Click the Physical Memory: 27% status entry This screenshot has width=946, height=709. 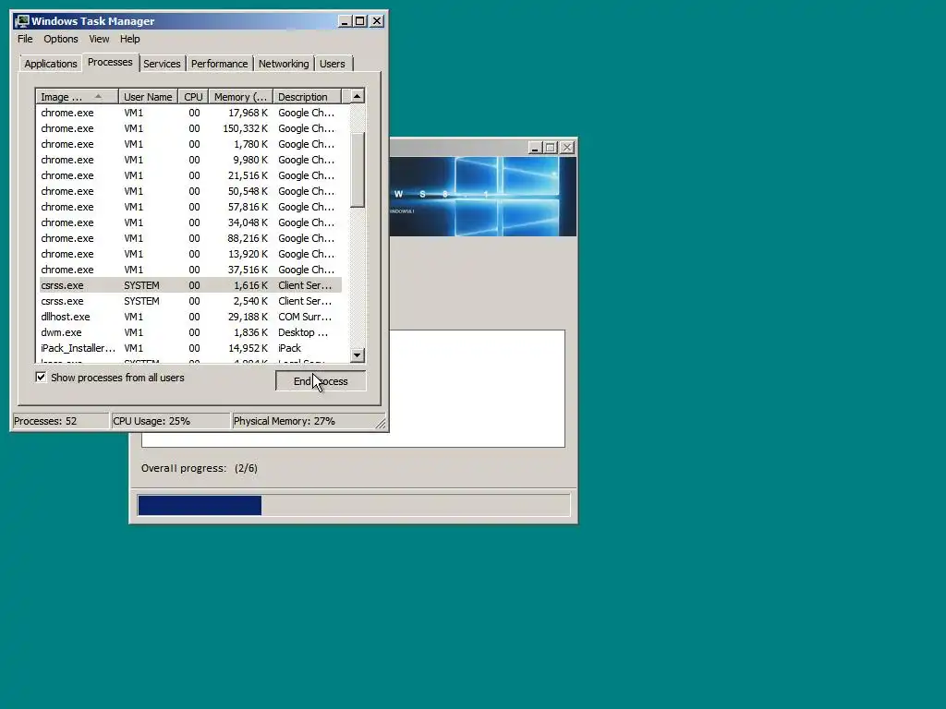pos(303,421)
